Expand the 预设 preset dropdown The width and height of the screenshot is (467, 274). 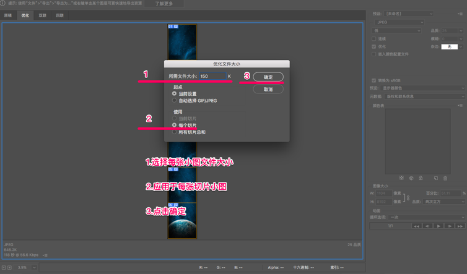click(408, 13)
